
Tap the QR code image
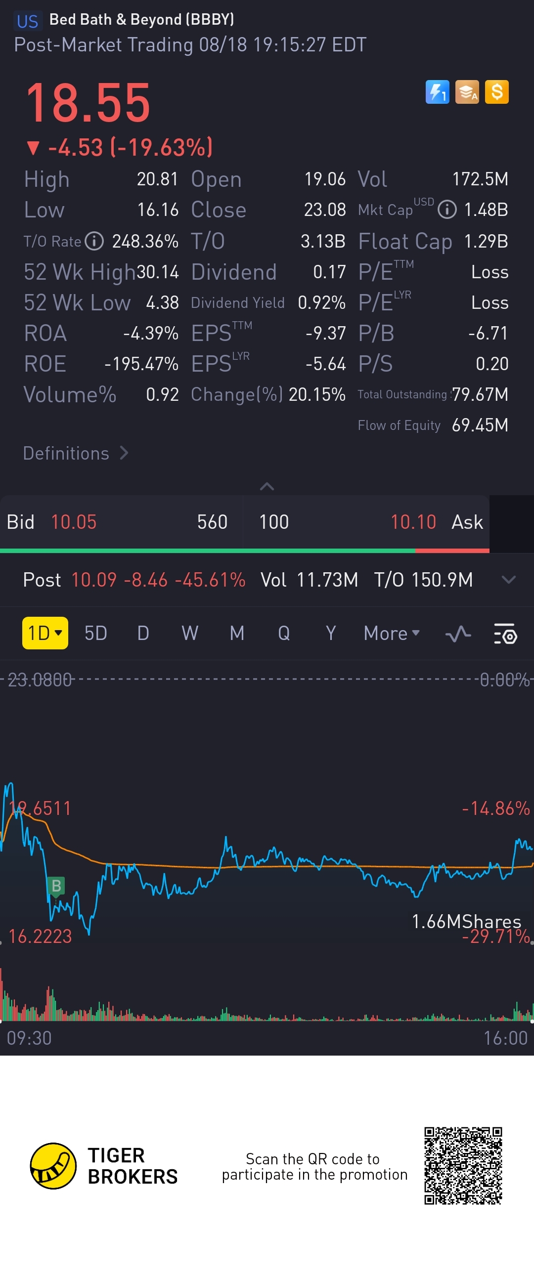[x=463, y=1165]
